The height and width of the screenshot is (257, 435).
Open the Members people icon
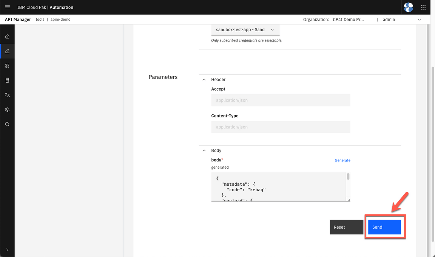pos(7,95)
